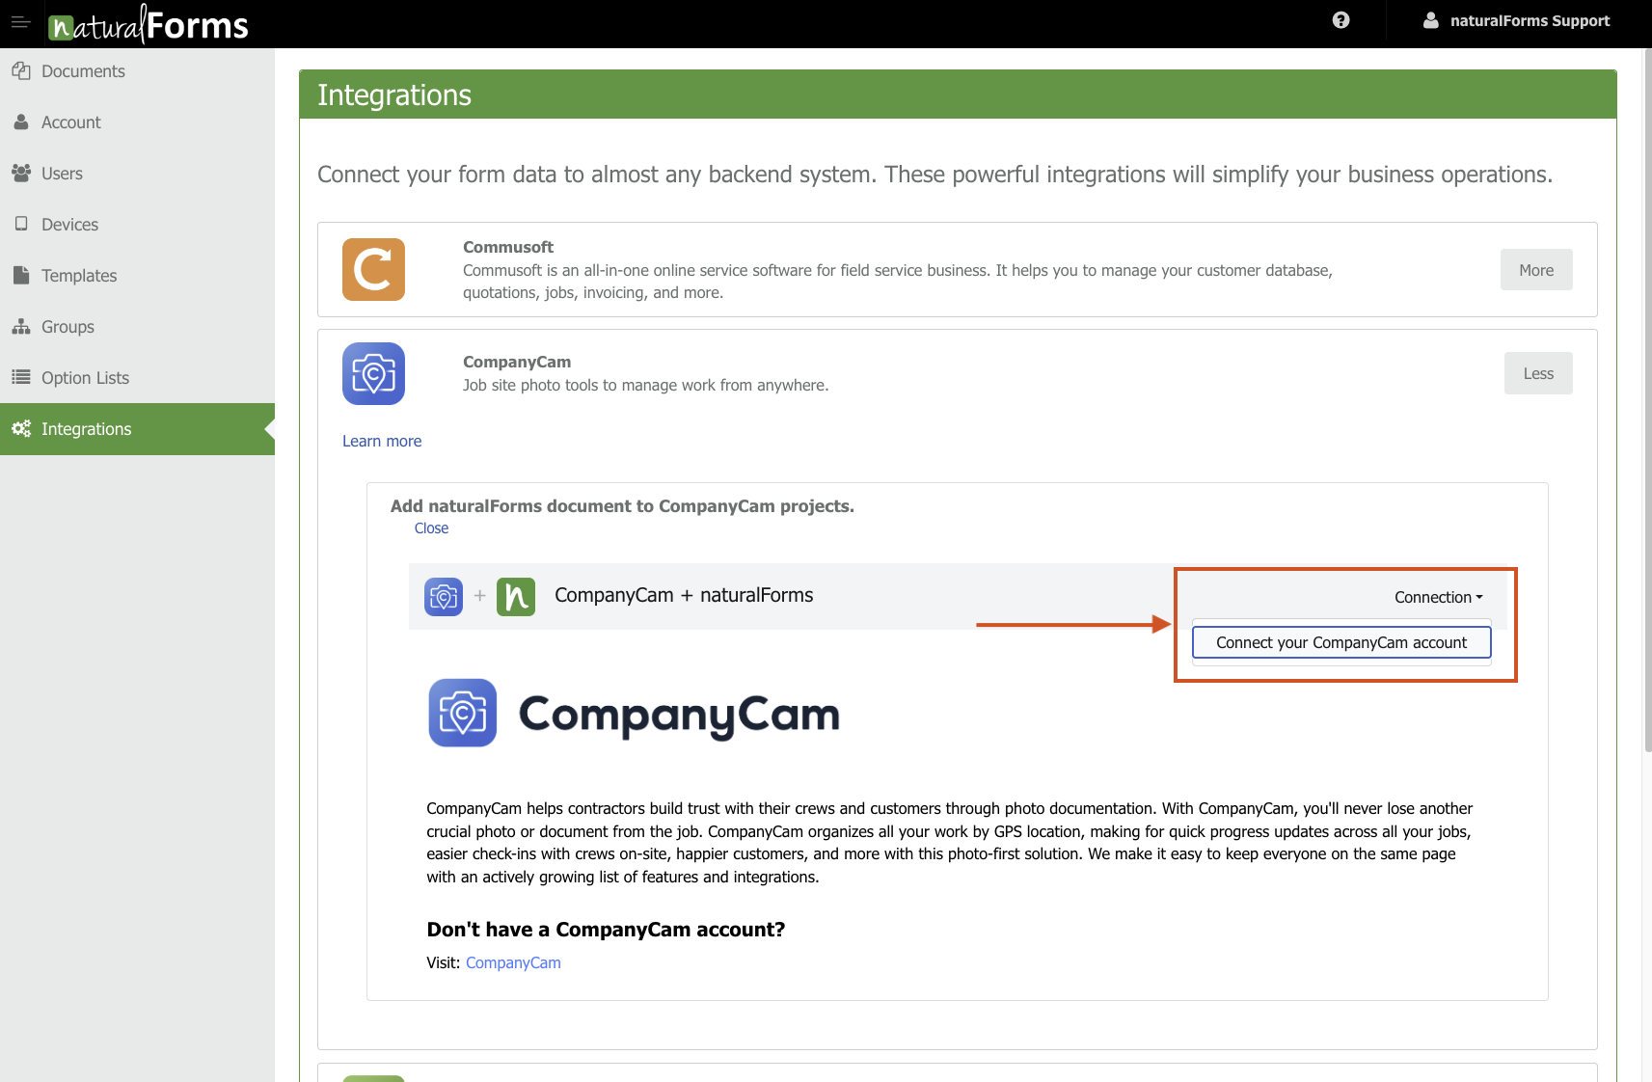Open naturalForms Support account menu

[x=1517, y=20]
